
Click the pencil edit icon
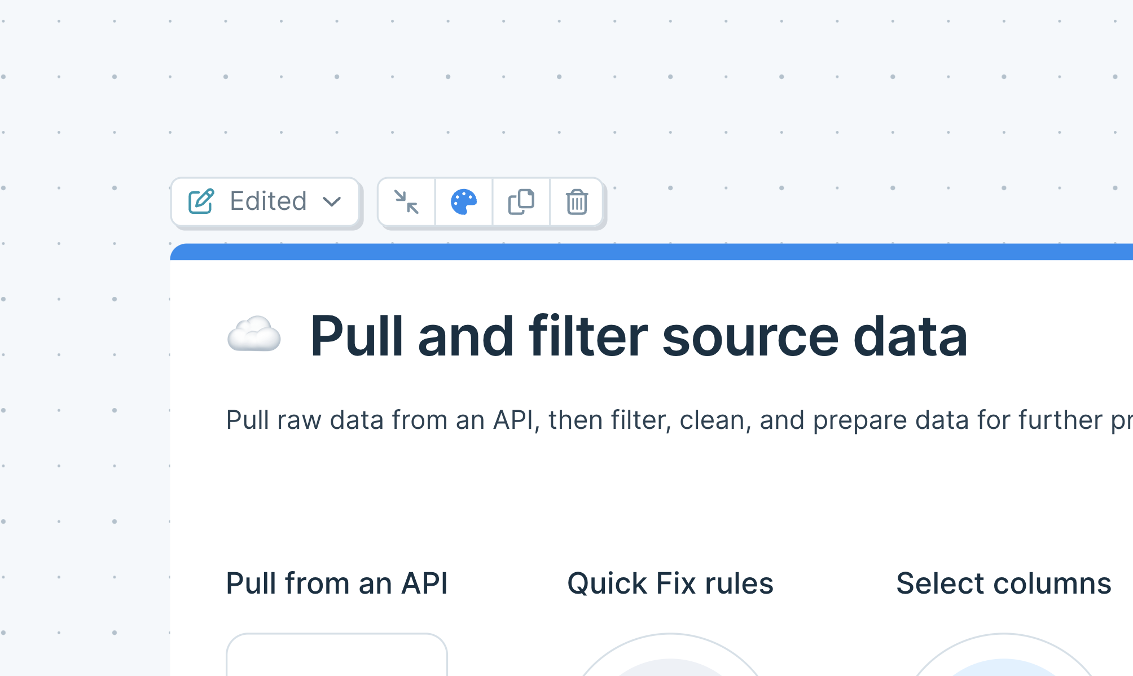click(201, 201)
